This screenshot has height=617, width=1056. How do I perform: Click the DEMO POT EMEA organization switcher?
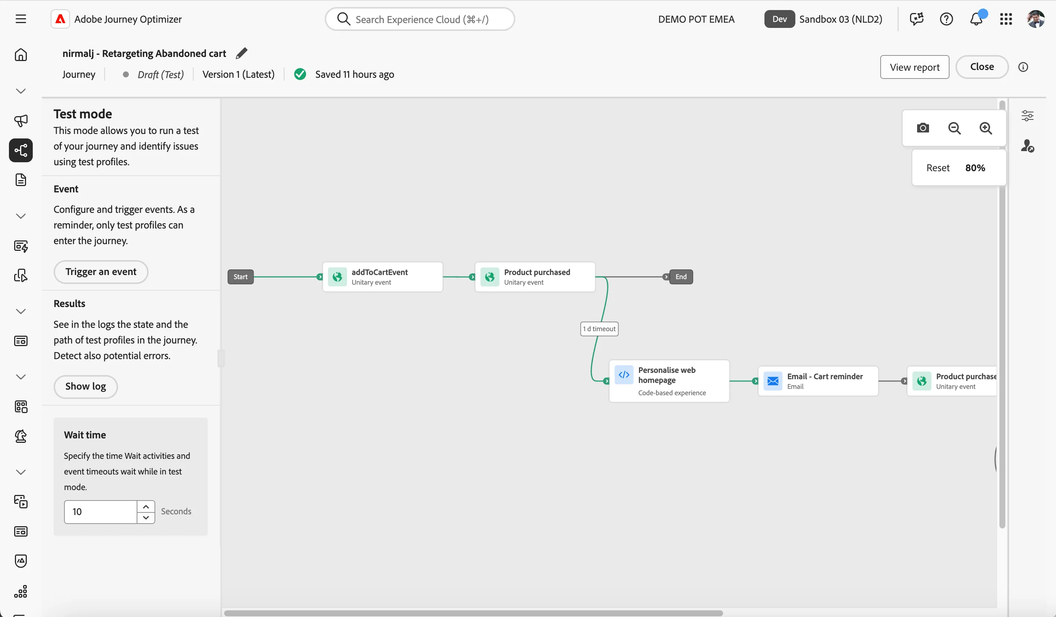pos(696,19)
